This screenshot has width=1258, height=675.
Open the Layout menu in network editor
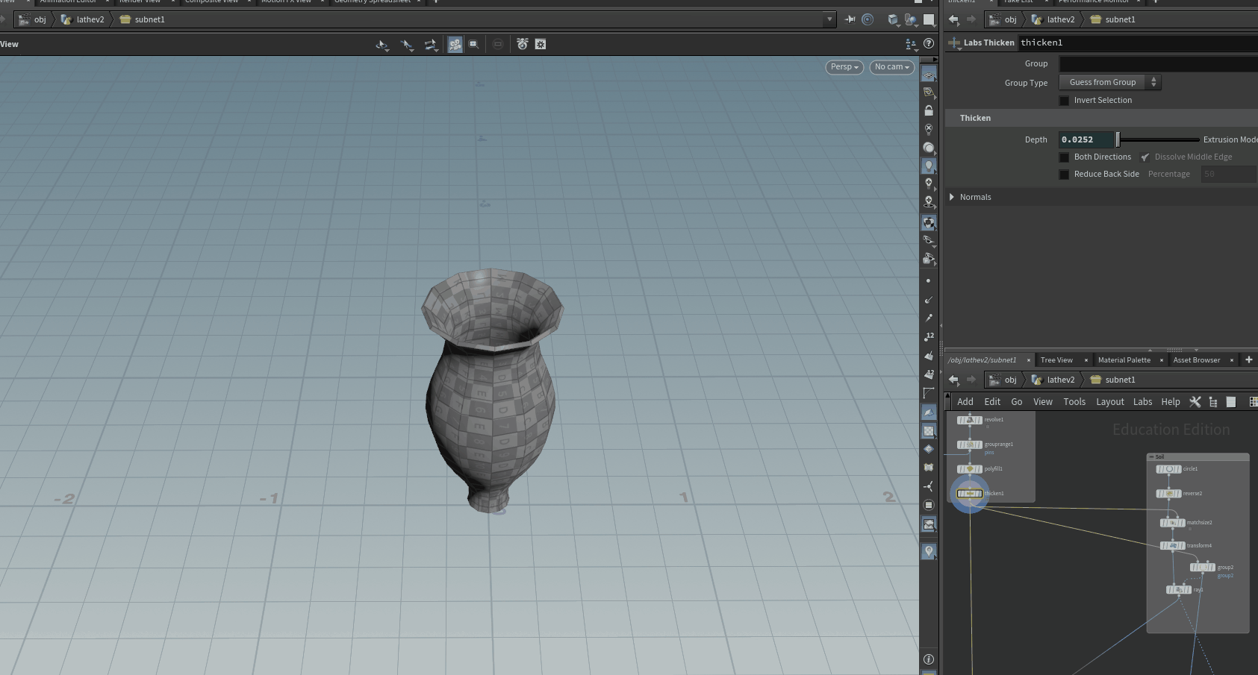coord(1110,402)
